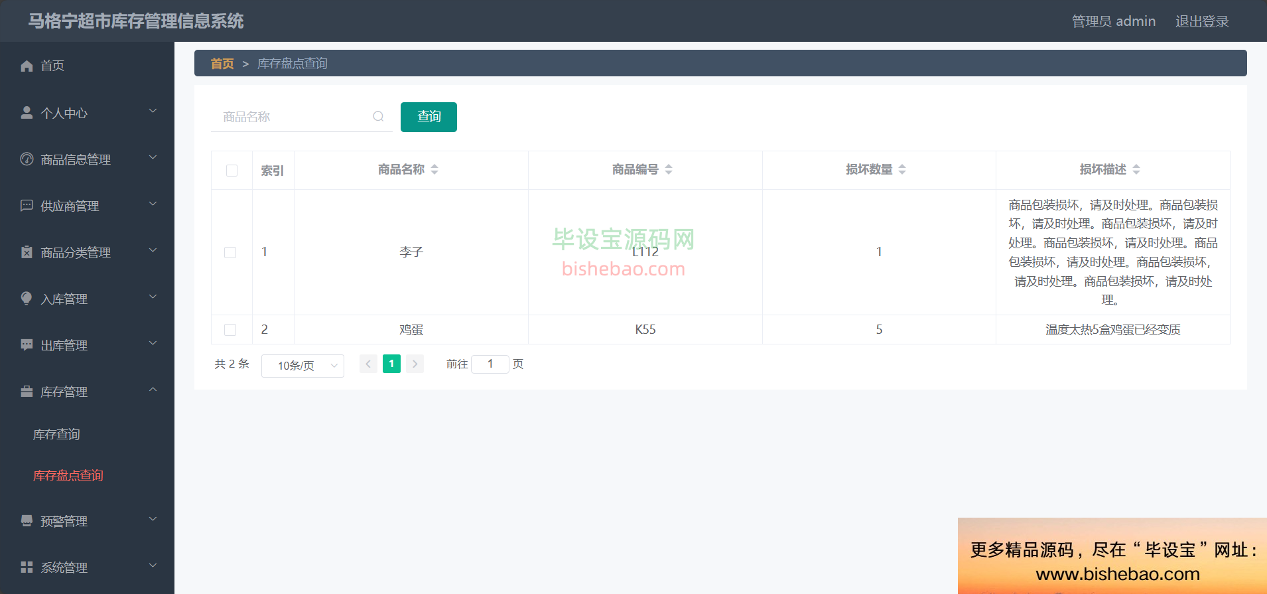
Task: Click the chat icon beside 供应商管理
Action: pos(27,205)
